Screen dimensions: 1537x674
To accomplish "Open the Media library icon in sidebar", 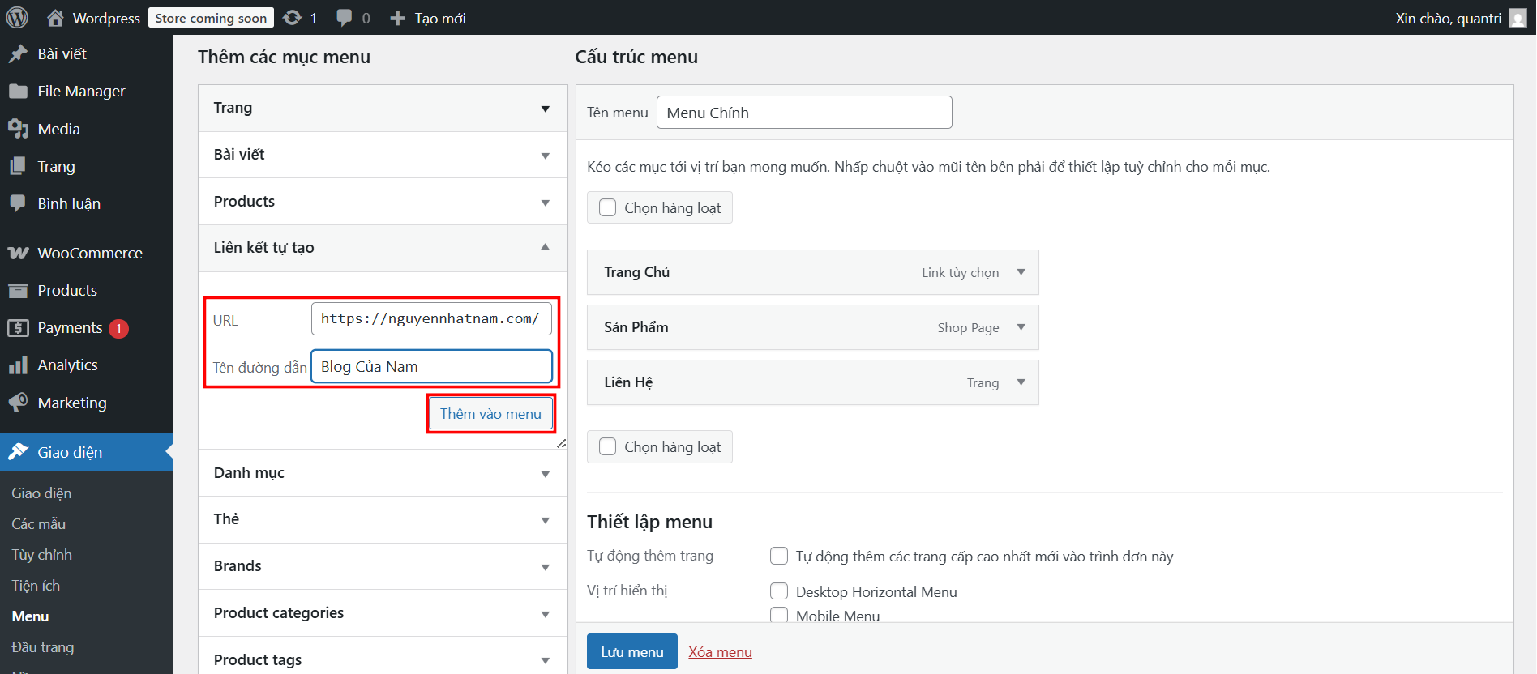I will [x=18, y=129].
